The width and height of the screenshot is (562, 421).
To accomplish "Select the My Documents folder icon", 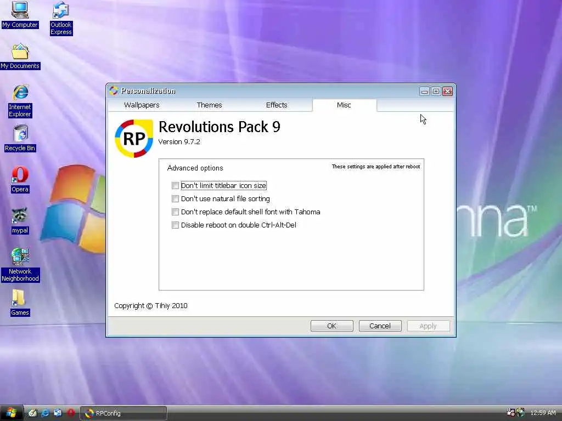I will 20,56.
